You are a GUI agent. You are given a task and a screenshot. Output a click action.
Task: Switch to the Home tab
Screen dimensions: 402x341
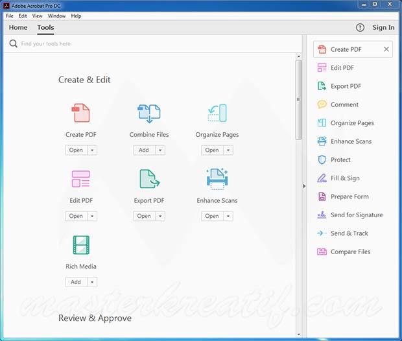[x=18, y=27]
